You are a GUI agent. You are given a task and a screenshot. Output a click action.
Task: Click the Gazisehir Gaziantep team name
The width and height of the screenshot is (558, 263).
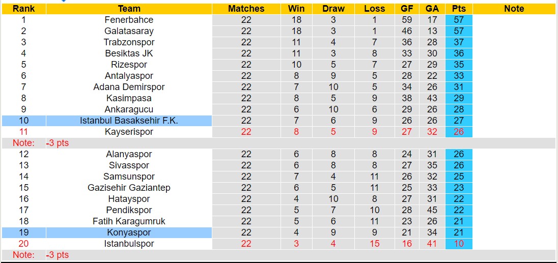click(x=129, y=188)
